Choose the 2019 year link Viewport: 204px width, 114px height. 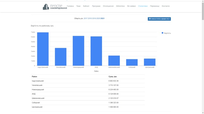coord(94,18)
